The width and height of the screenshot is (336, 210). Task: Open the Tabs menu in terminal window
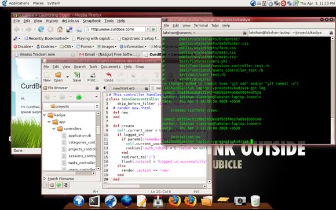[x=215, y=25]
